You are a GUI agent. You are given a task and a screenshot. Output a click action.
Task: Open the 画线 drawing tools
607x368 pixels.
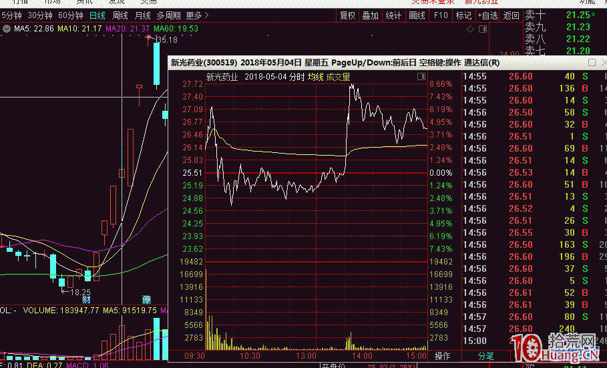[417, 16]
